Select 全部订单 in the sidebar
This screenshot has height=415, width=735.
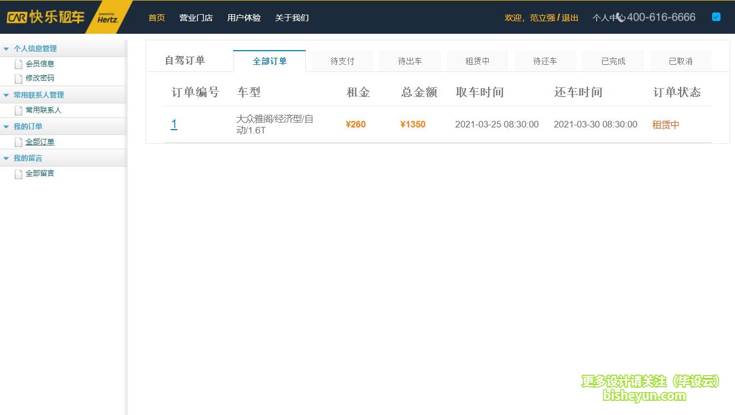(39, 142)
